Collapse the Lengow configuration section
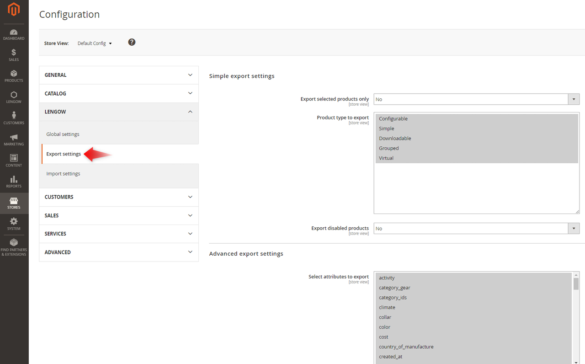This screenshot has height=364, width=585. 119,112
